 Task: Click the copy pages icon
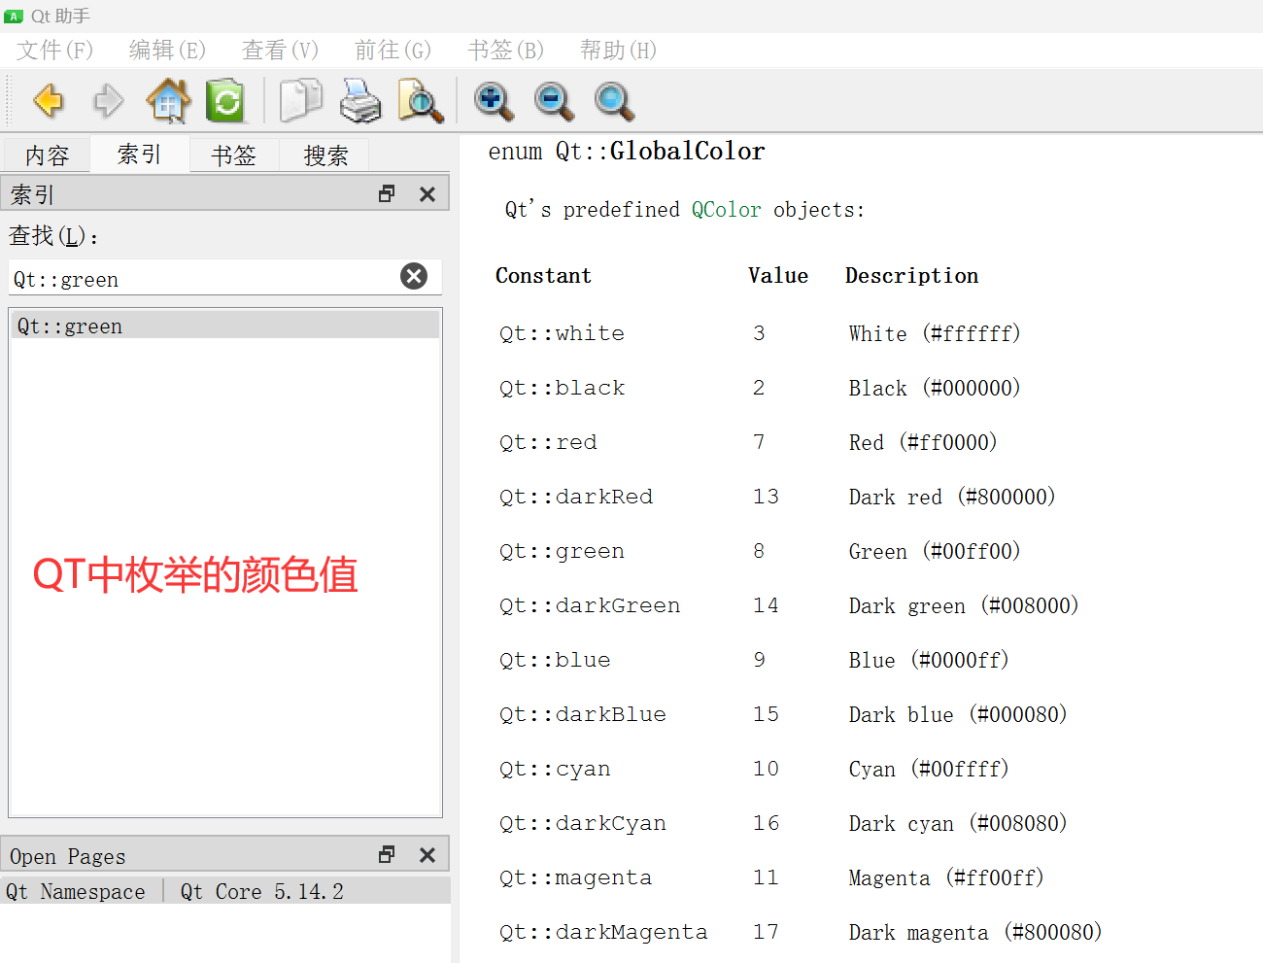(300, 100)
